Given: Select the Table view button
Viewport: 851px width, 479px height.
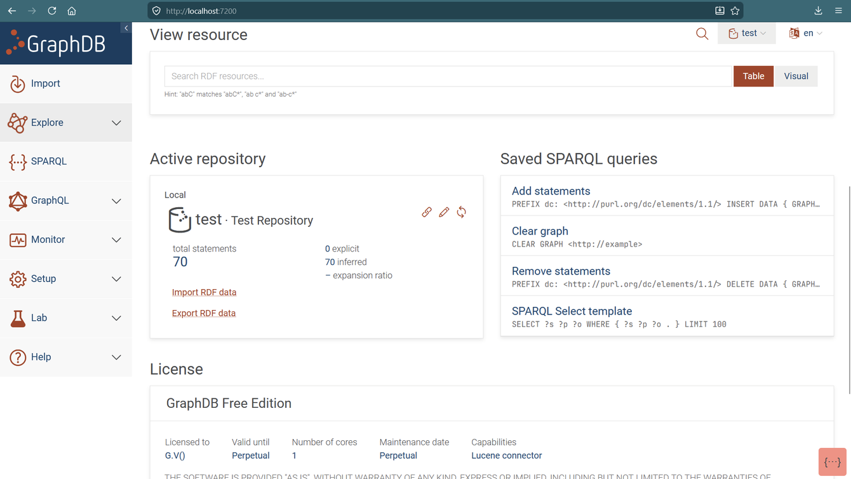Looking at the screenshot, I should 753,76.
